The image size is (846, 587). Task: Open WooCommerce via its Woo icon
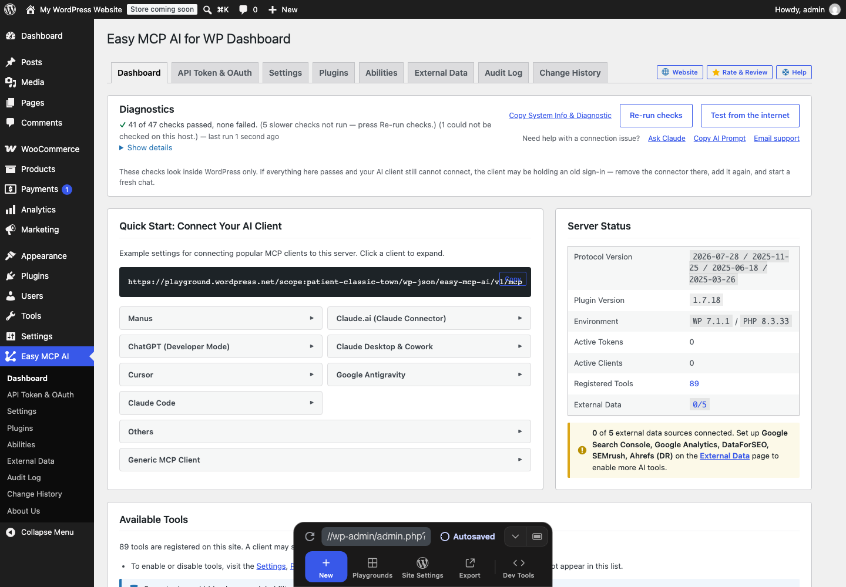11,149
